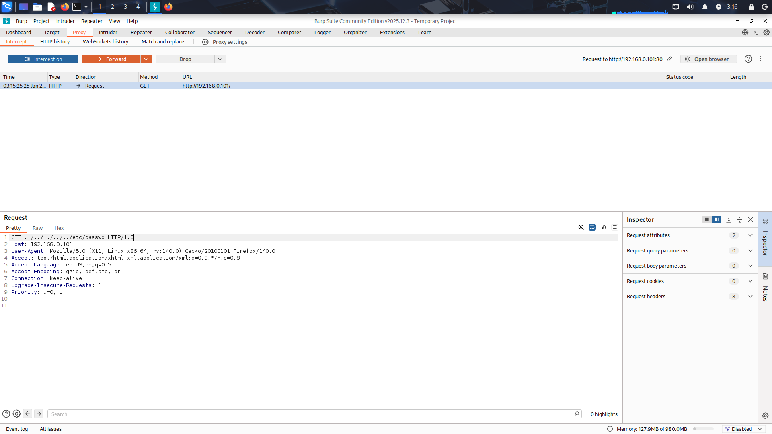Expand all Inspector sections icon
Image resolution: width=772 pixels, height=434 pixels.
pyautogui.click(x=729, y=219)
